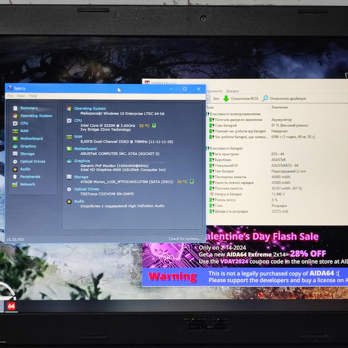Open the Storage sidebar icon
348x348 pixels.
15,154
